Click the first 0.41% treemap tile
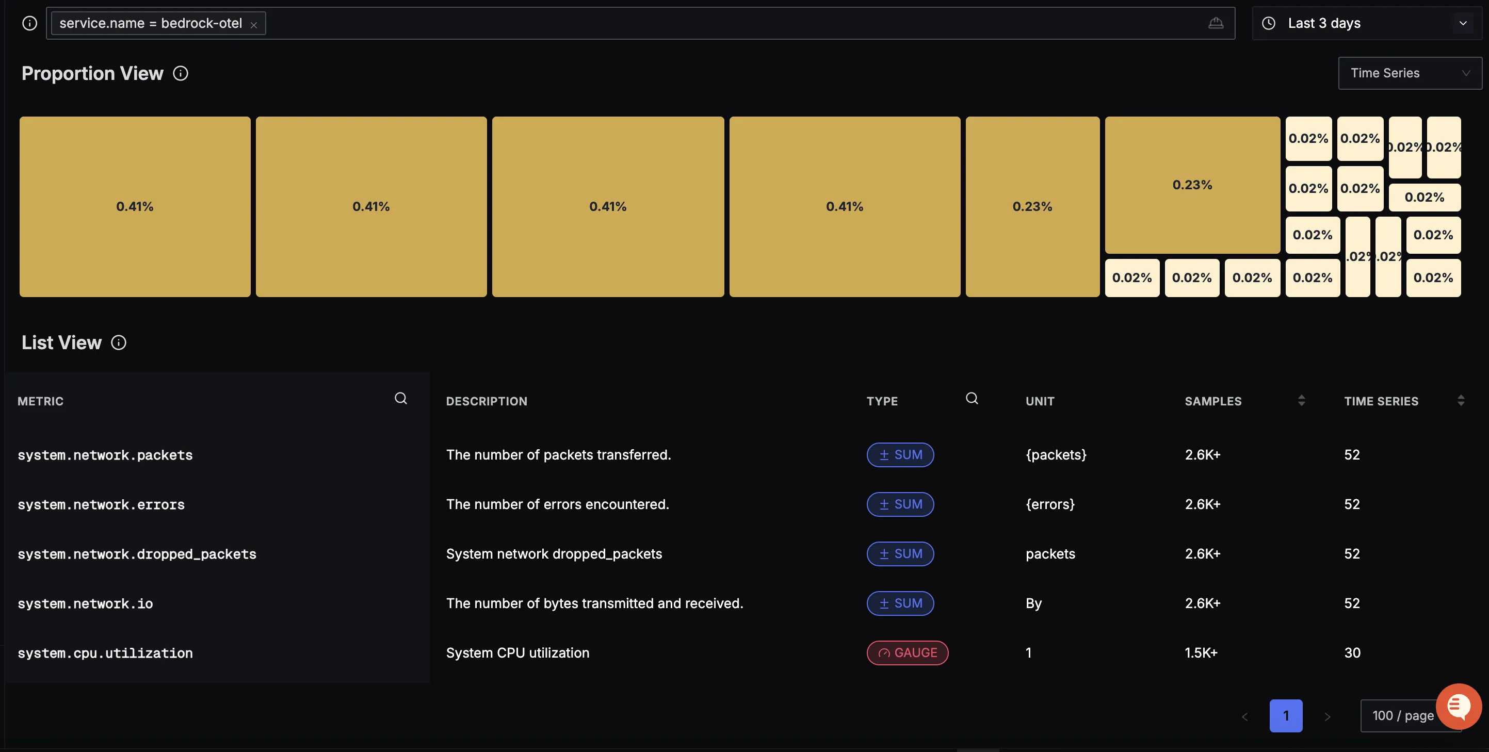This screenshot has height=752, width=1489. (135, 206)
